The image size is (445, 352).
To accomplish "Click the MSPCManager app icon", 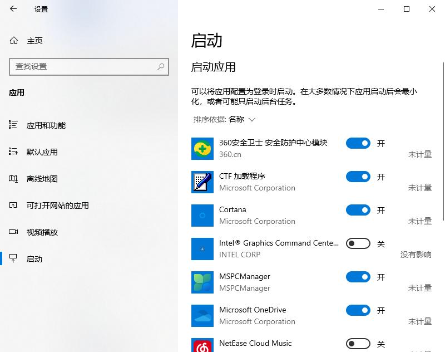I will pos(202,282).
